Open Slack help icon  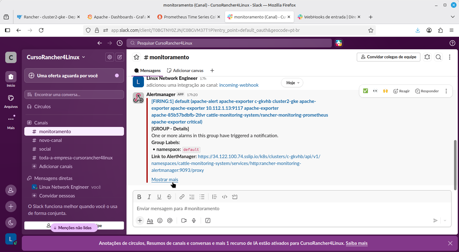(x=452, y=43)
